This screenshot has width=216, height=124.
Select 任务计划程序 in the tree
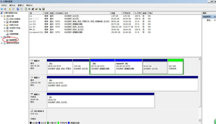15,19
